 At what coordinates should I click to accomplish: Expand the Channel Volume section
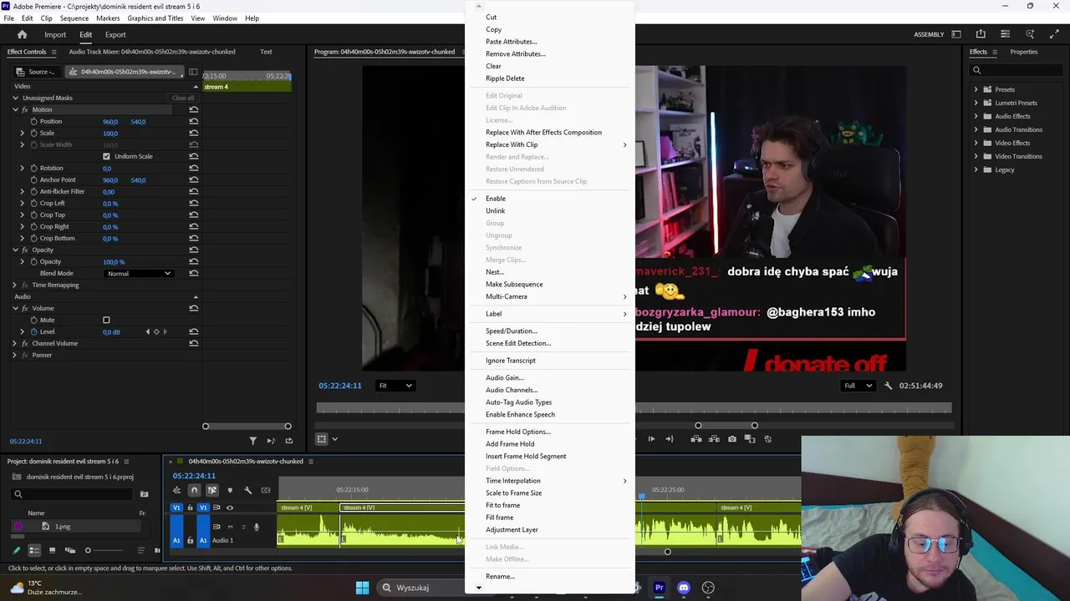pyautogui.click(x=15, y=344)
